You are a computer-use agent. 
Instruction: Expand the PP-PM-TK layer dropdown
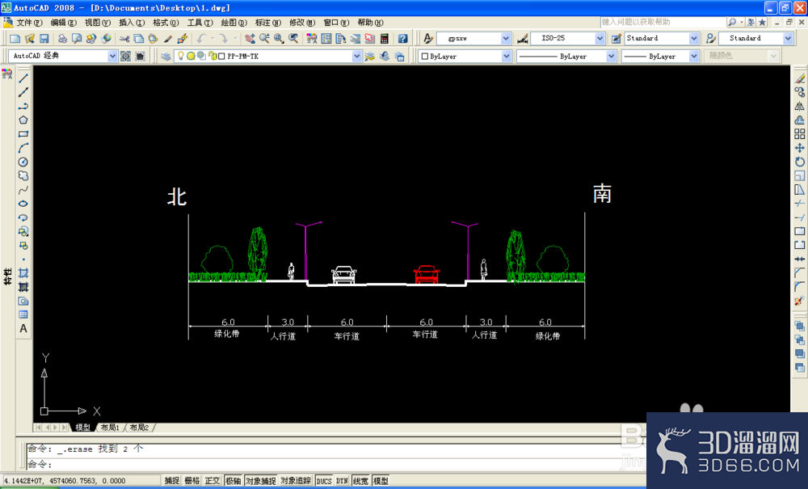tap(356, 56)
